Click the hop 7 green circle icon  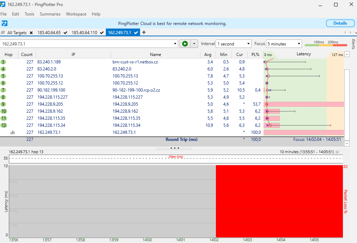[4, 90]
